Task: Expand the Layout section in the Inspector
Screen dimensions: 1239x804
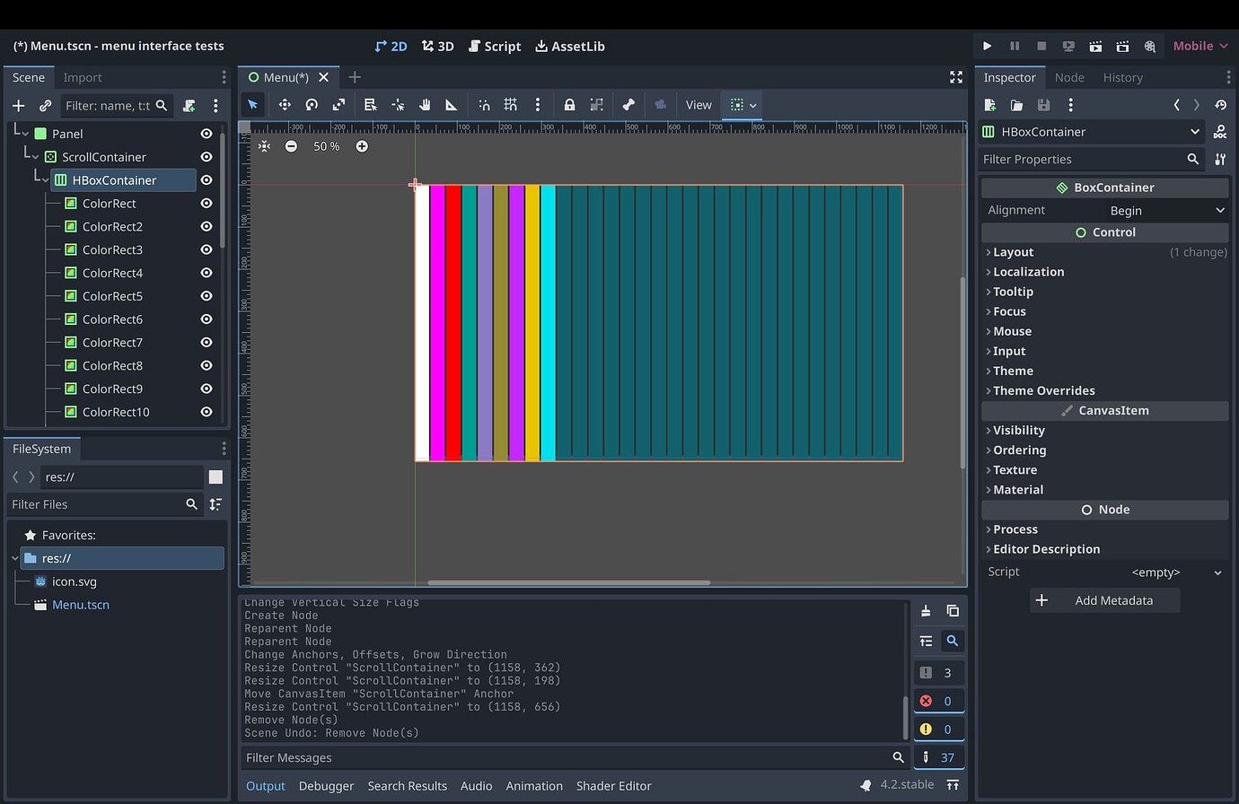Action: coord(1013,252)
